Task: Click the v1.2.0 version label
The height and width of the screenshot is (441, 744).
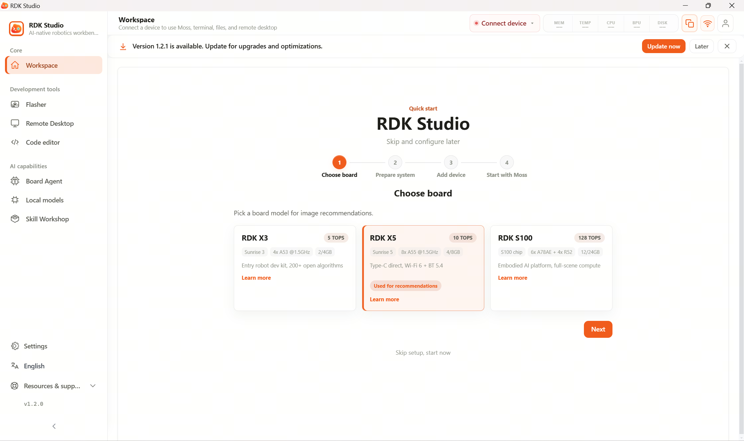Action: coord(34,404)
